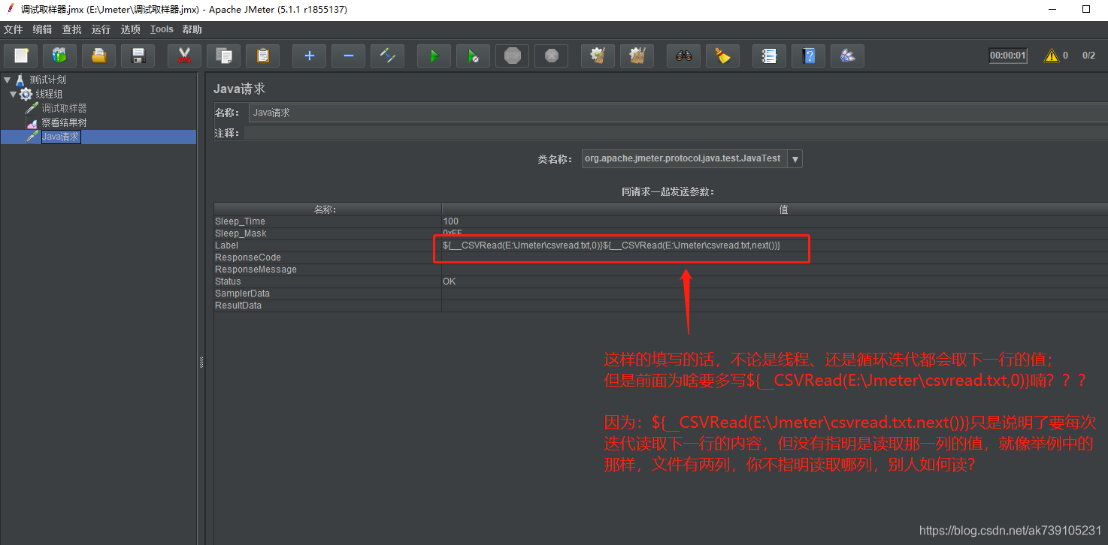Click the Sleep_Time value 100 cell
Image resolution: width=1108 pixels, height=545 pixels.
coord(774,221)
